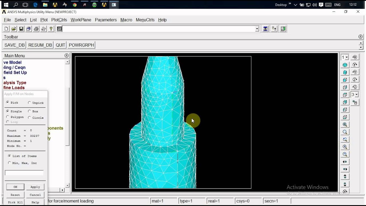
Task: Collapse the Toolbar panel with its chevron
Action: [361, 37]
